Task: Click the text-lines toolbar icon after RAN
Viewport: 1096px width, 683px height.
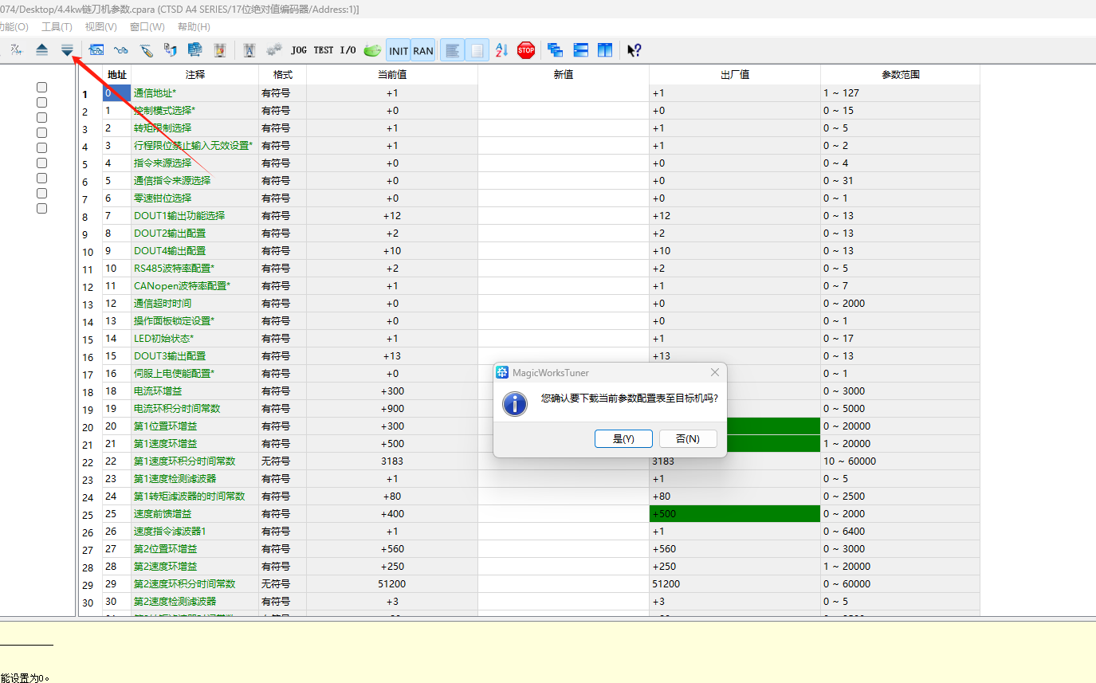Action: point(453,50)
